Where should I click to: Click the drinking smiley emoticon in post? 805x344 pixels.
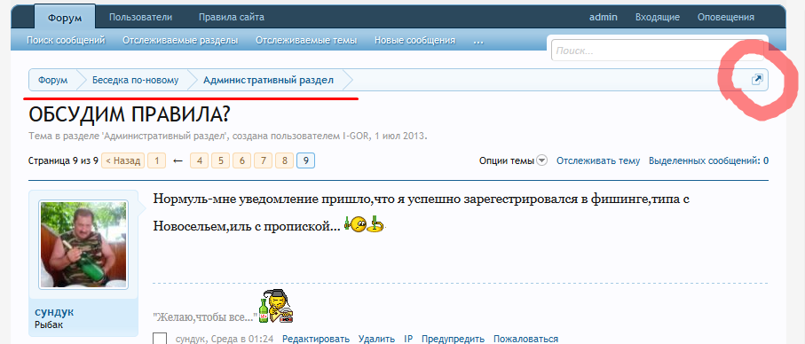point(365,224)
